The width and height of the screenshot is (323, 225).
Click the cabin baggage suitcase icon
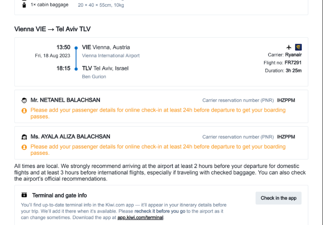[24, 5]
